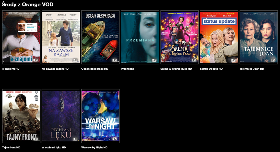Click HD badge on Tajny front poster
The width and height of the screenshot is (280, 152).
[36, 139]
